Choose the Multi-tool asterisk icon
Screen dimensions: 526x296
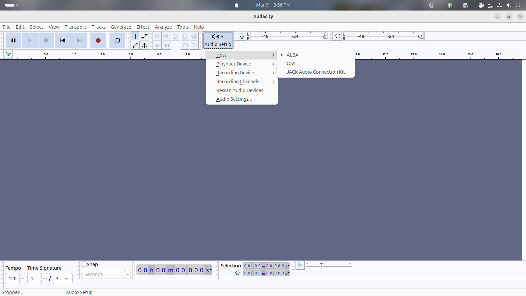point(144,45)
